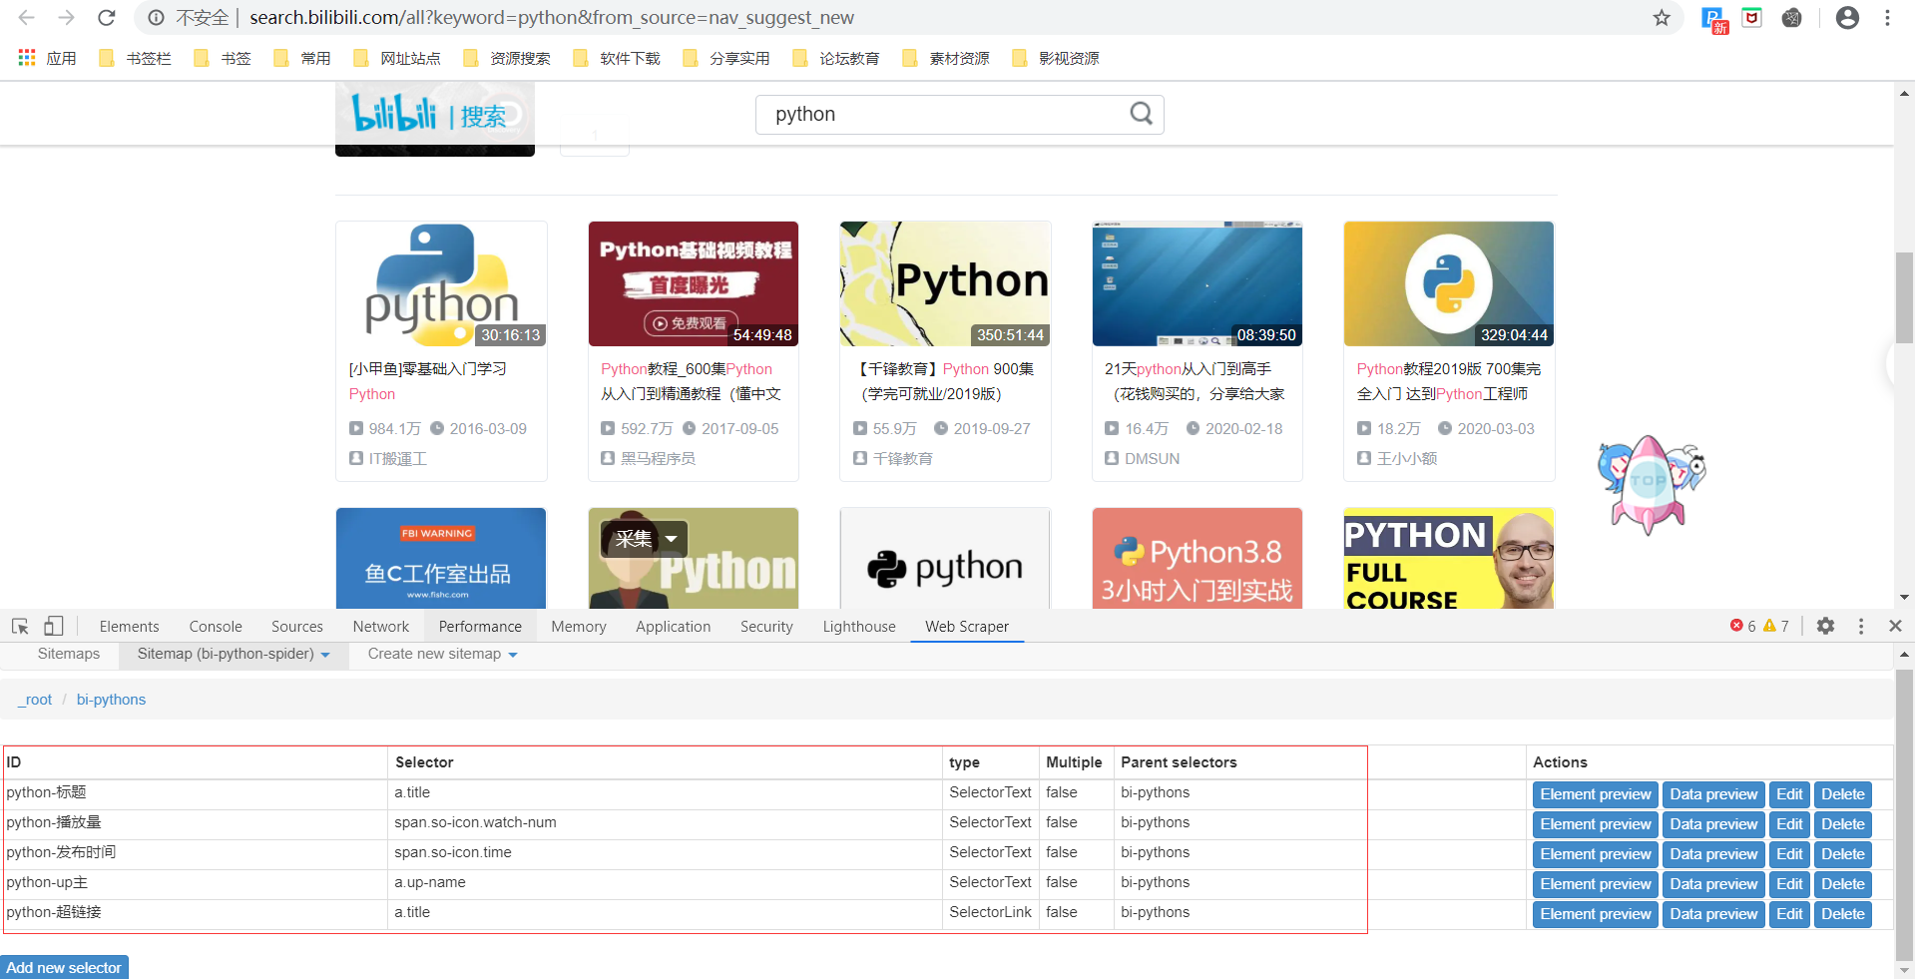1915x979 pixels.
Task: Click the gray round extension icon
Action: (1792, 18)
